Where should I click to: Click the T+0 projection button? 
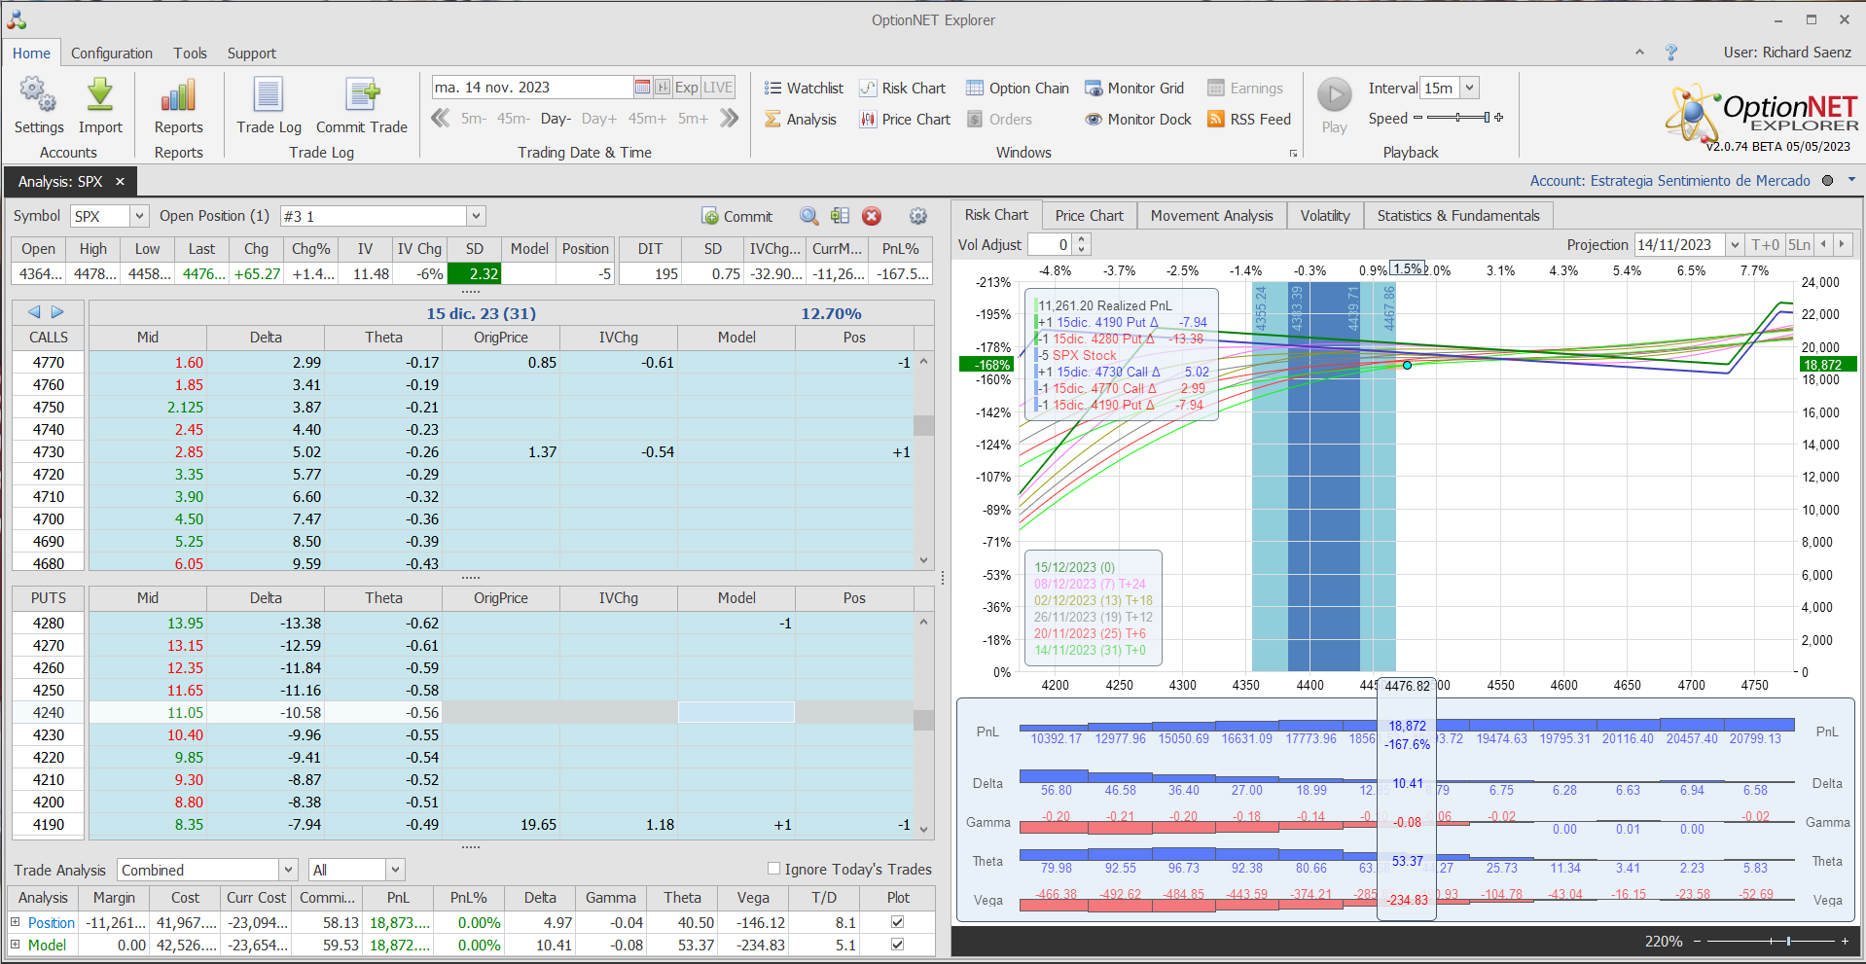point(1765,245)
